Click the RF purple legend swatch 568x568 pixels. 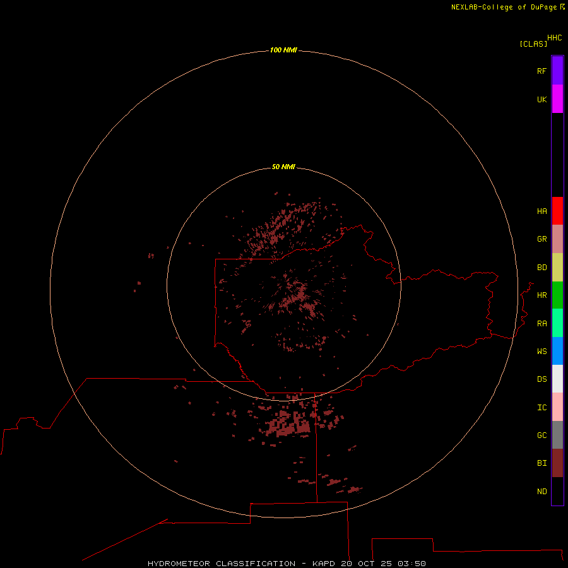[557, 71]
